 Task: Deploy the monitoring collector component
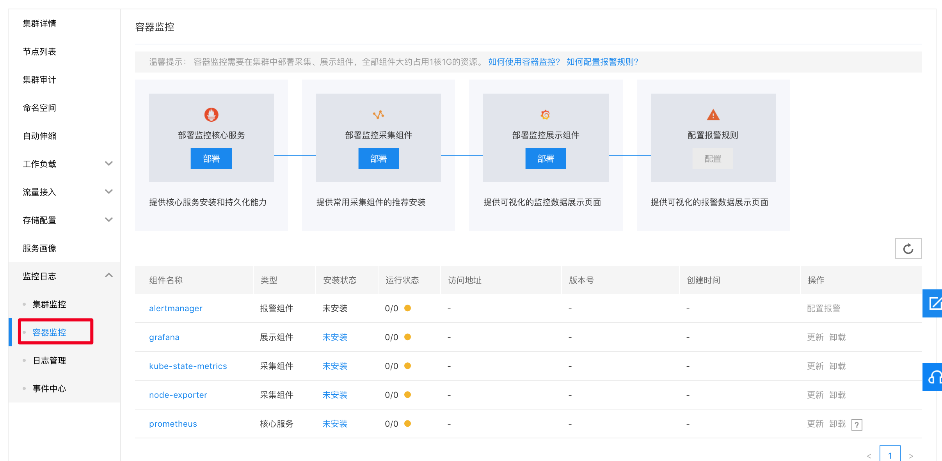pos(379,159)
